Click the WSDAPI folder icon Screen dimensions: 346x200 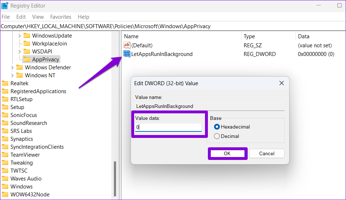pos(27,51)
